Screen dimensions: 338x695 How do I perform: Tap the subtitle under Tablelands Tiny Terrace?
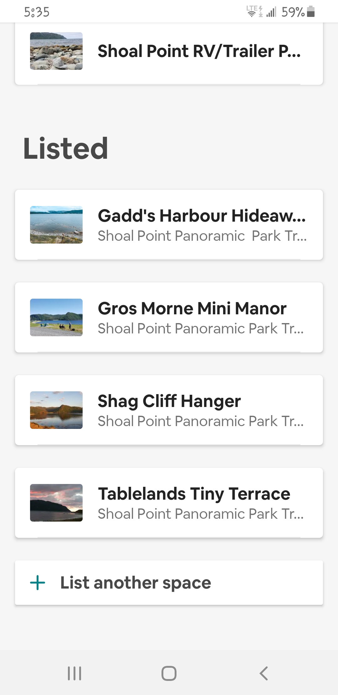pos(201,514)
